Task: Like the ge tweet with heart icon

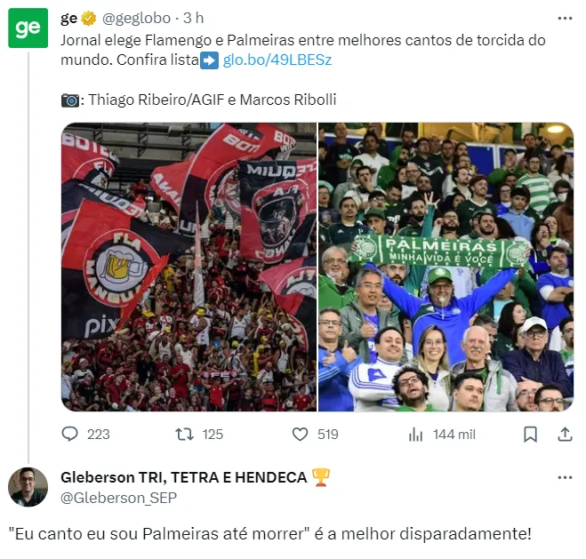Action: pyautogui.click(x=300, y=434)
